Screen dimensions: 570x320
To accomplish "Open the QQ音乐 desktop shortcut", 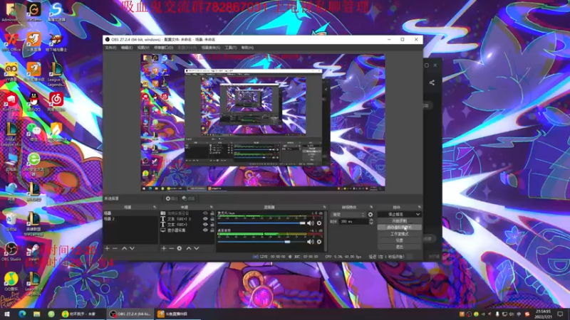I will [11, 282].
